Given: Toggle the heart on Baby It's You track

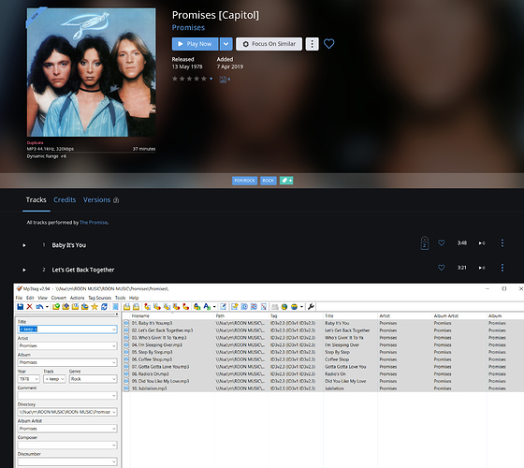Looking at the screenshot, I should point(441,243).
